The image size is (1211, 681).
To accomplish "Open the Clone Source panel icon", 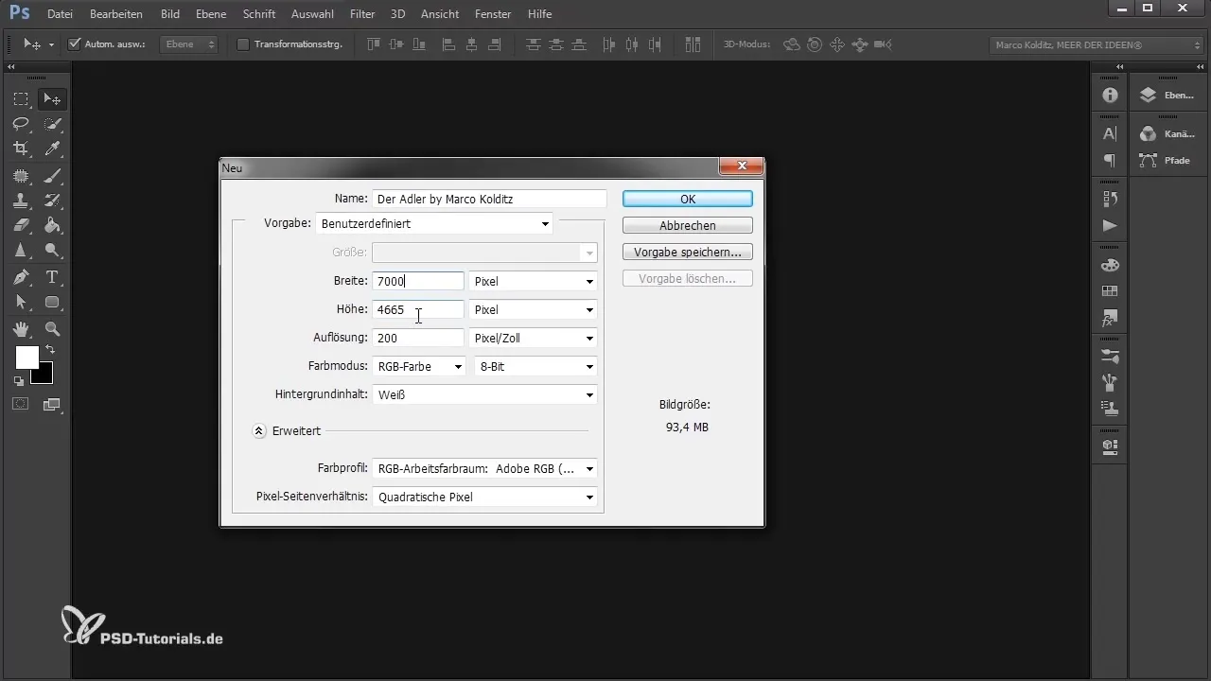I will (1110, 410).
